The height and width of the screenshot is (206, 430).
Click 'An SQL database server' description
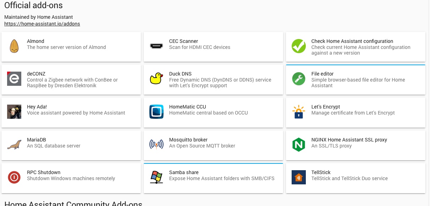(x=54, y=146)
